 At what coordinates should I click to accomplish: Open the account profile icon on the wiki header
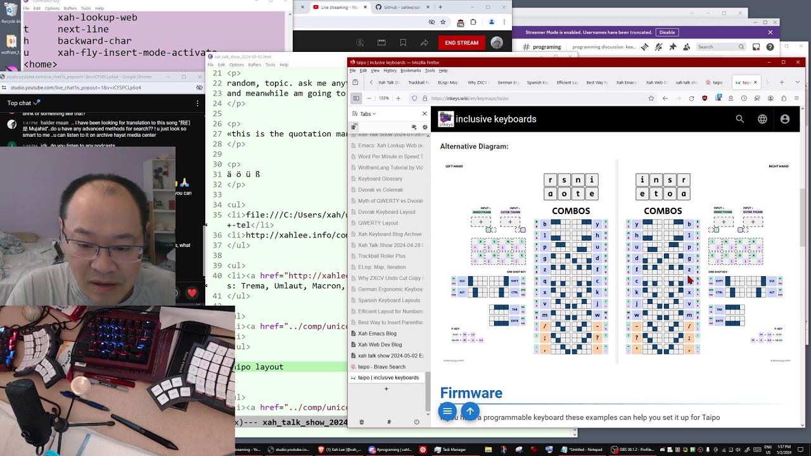coord(785,119)
